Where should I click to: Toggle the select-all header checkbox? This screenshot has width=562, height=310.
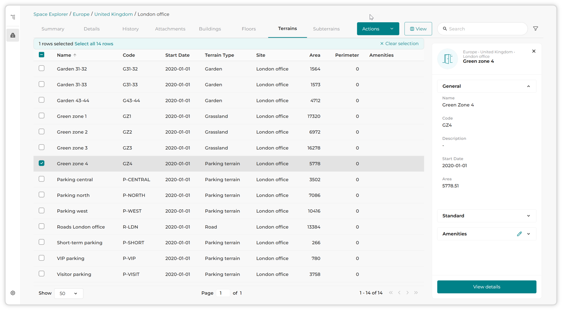click(41, 55)
